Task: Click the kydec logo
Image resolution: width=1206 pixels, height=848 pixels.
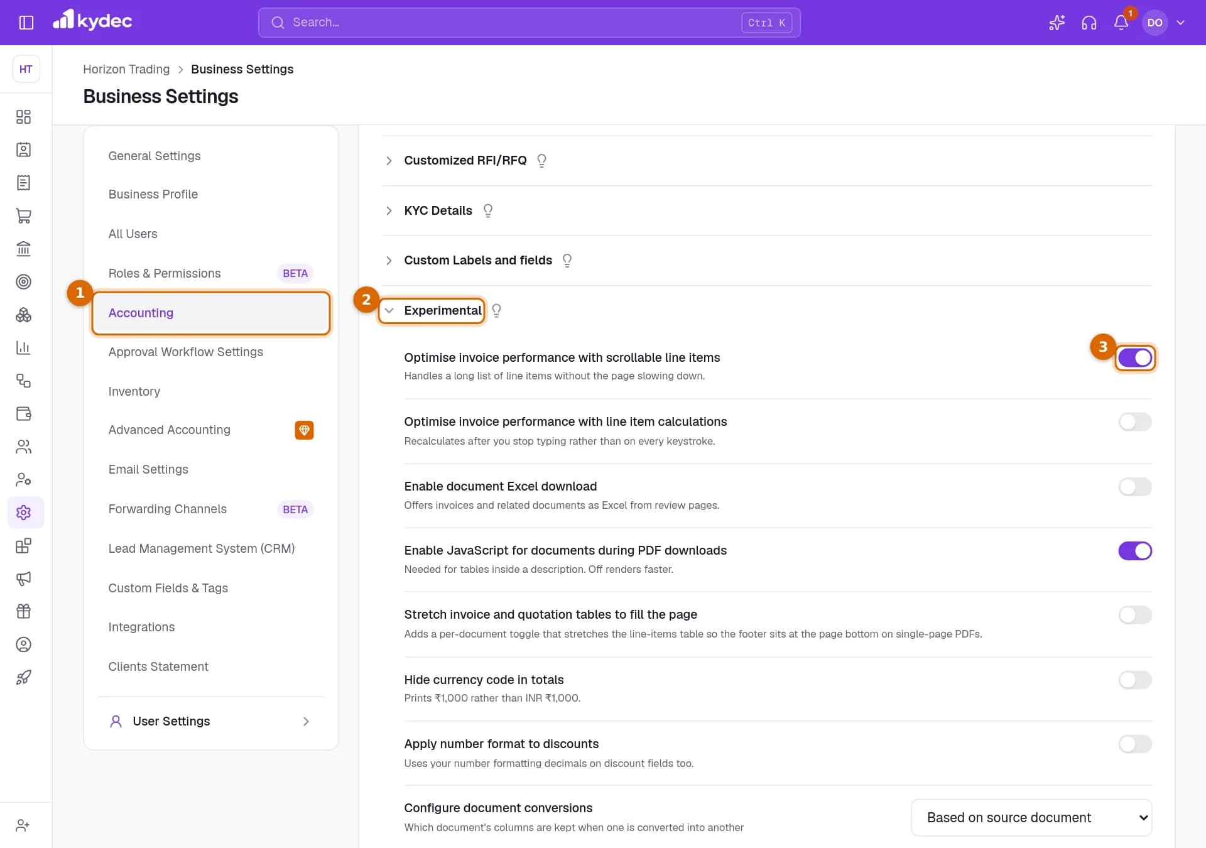Action: (x=92, y=21)
